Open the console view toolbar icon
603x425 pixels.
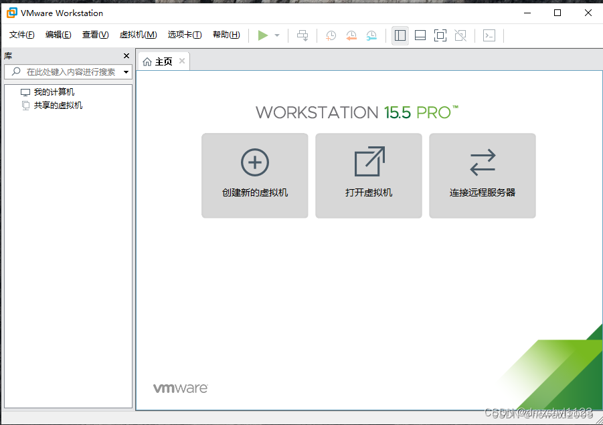tap(489, 35)
